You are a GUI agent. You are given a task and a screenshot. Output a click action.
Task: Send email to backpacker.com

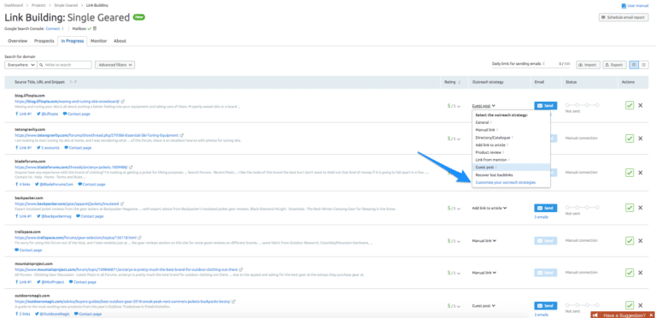point(546,208)
